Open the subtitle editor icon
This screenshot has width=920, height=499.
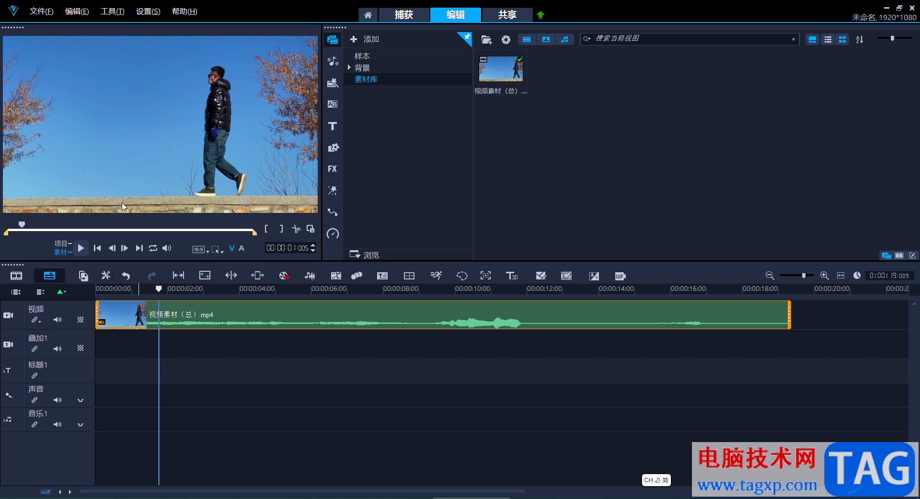pos(382,276)
